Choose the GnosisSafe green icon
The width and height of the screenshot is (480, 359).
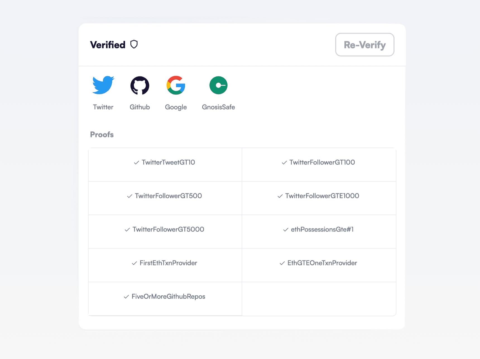click(x=219, y=85)
